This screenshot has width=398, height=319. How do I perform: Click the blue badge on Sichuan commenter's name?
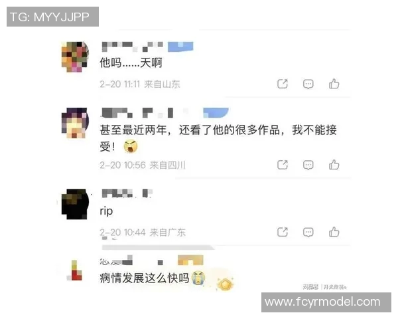[216, 113]
